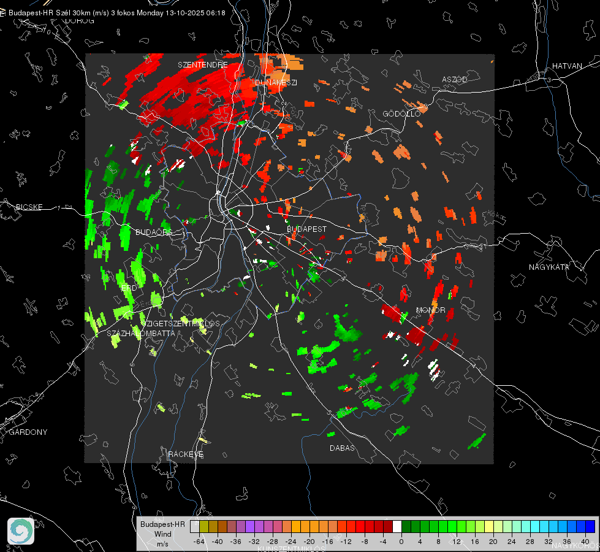The height and width of the screenshot is (552, 600).
Task: Click the DOROG map label
Action: pos(80,21)
